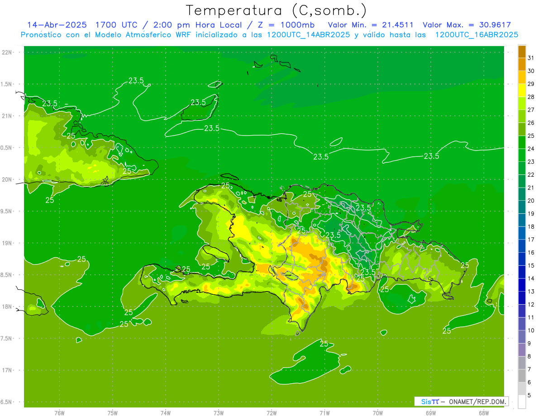543x419 pixels.
Task: Click the '71W' longitude axis label
Action: 324,413
